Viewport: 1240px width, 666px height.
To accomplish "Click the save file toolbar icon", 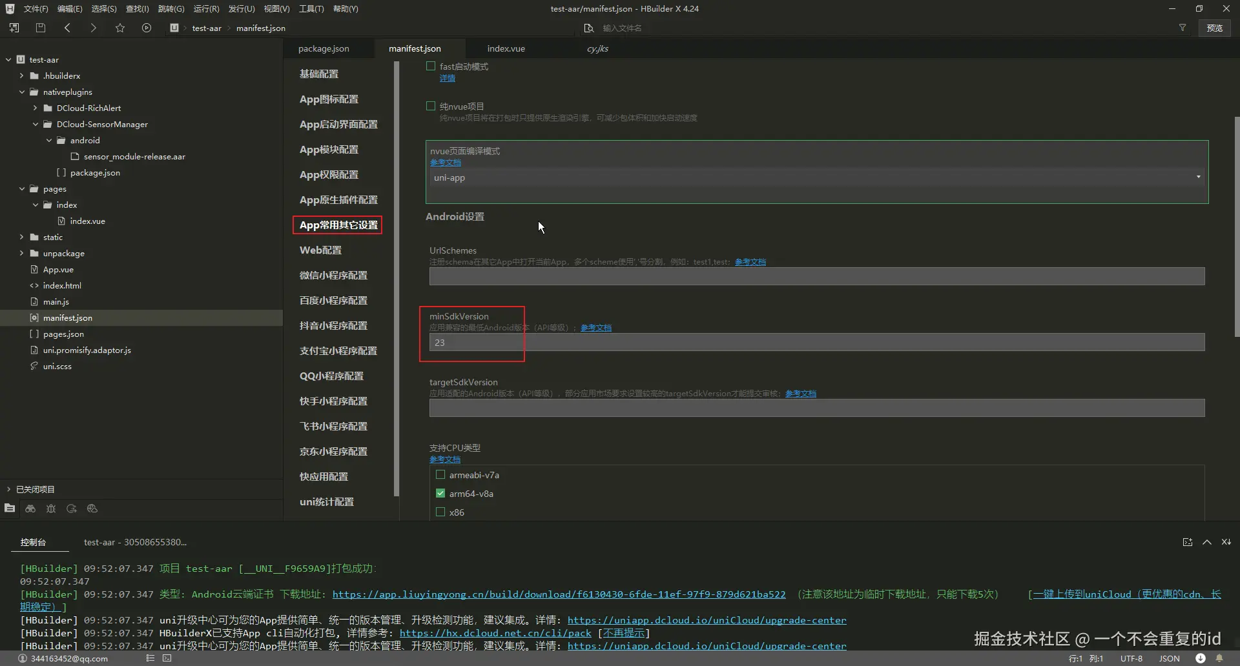I will 41,28.
